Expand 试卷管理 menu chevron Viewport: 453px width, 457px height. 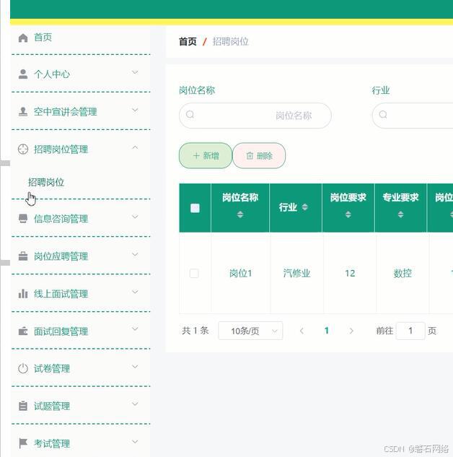[135, 367]
